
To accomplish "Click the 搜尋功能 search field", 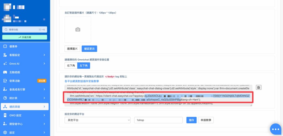I will [x=24, y=29].
